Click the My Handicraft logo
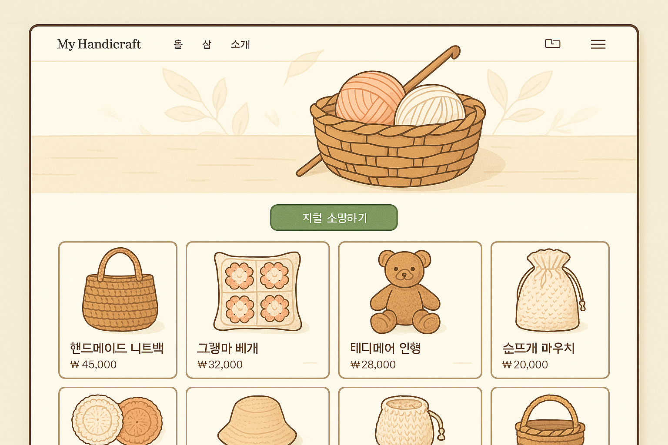 [99, 44]
